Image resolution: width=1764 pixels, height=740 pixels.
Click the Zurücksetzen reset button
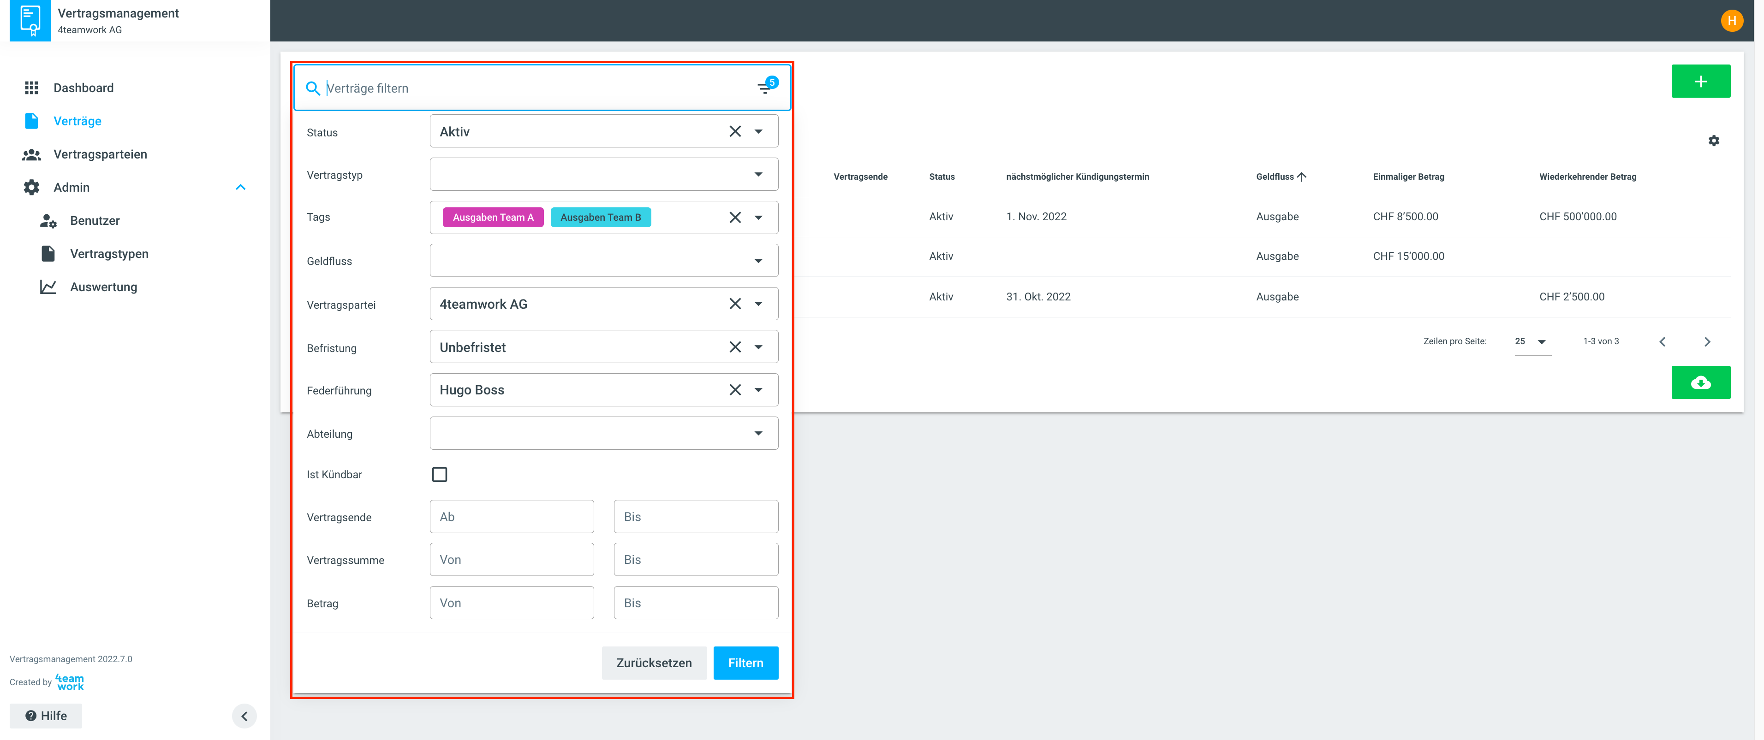(653, 663)
